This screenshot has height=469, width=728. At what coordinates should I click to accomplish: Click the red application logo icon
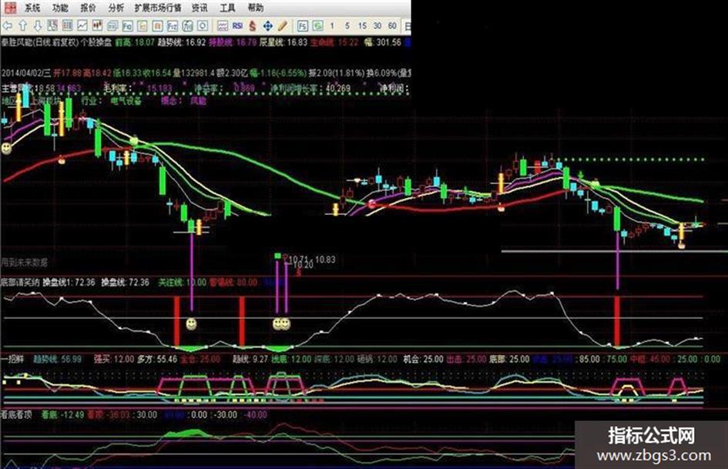click(x=9, y=8)
